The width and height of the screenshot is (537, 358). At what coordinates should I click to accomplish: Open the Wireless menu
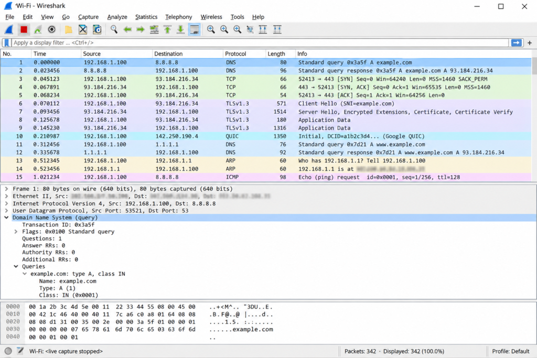coord(211,17)
